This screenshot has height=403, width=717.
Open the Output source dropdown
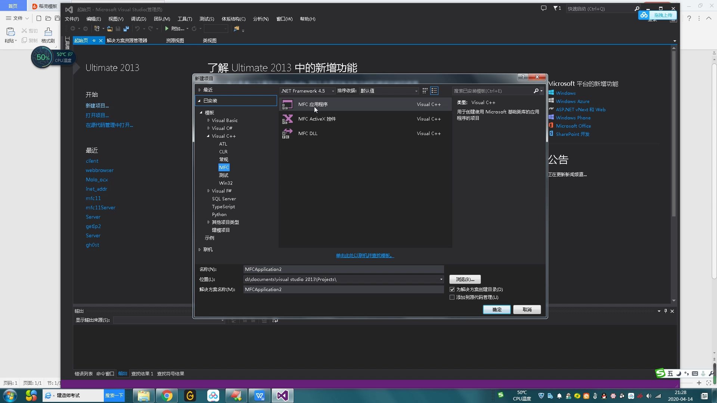coord(169,321)
